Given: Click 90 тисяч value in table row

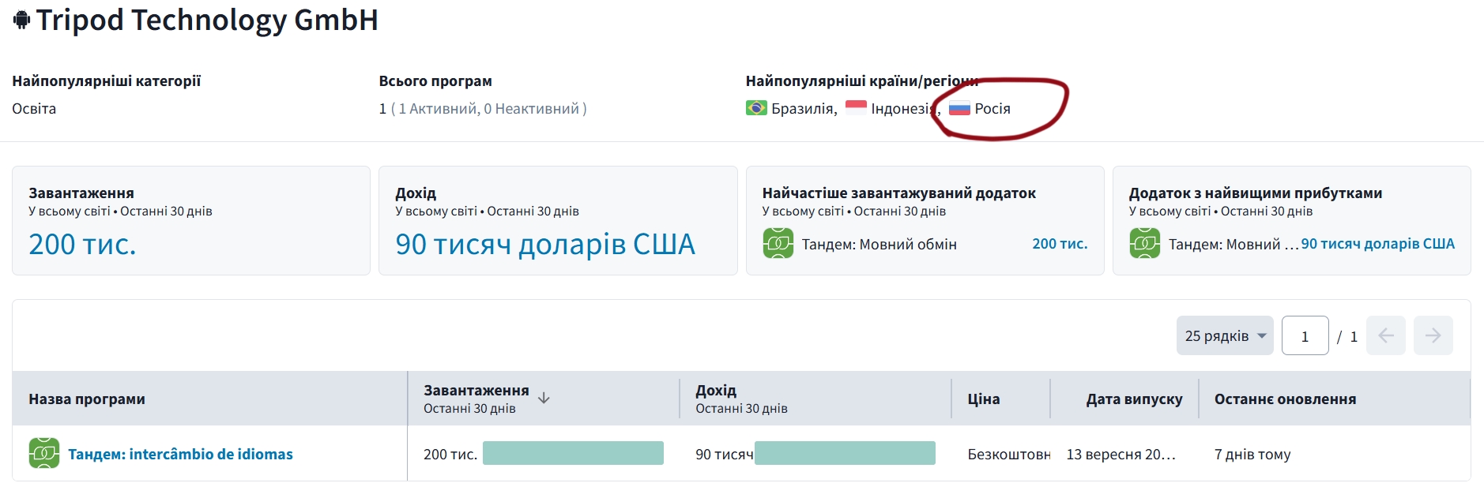Looking at the screenshot, I should pos(725,454).
